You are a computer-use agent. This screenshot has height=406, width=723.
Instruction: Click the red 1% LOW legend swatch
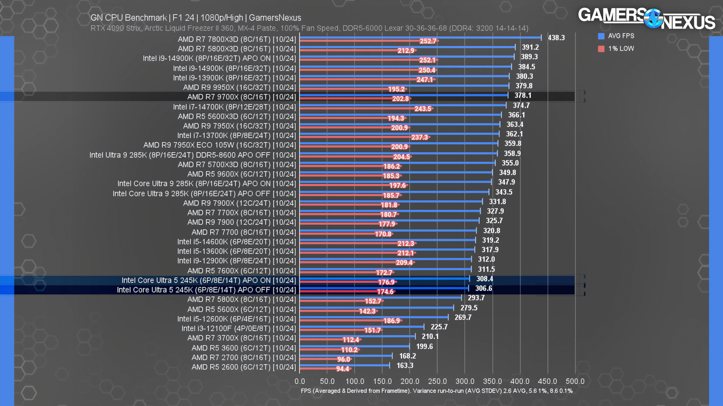click(x=601, y=49)
